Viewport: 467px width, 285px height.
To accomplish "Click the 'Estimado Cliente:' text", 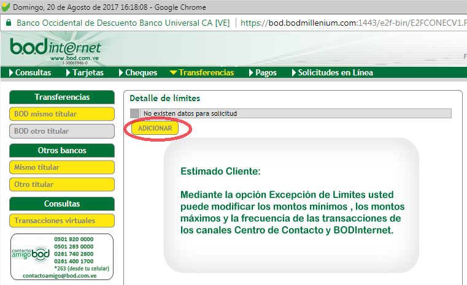I will [x=220, y=172].
